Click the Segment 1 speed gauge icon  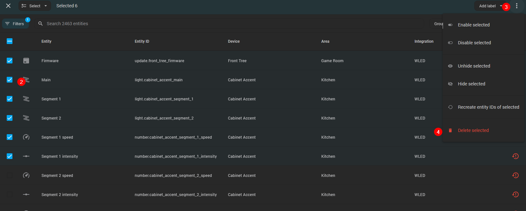coord(26,137)
